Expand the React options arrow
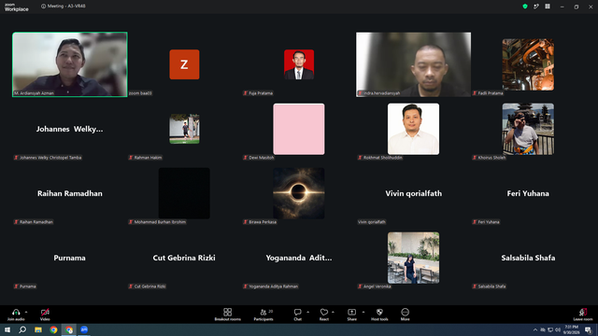 click(x=333, y=313)
